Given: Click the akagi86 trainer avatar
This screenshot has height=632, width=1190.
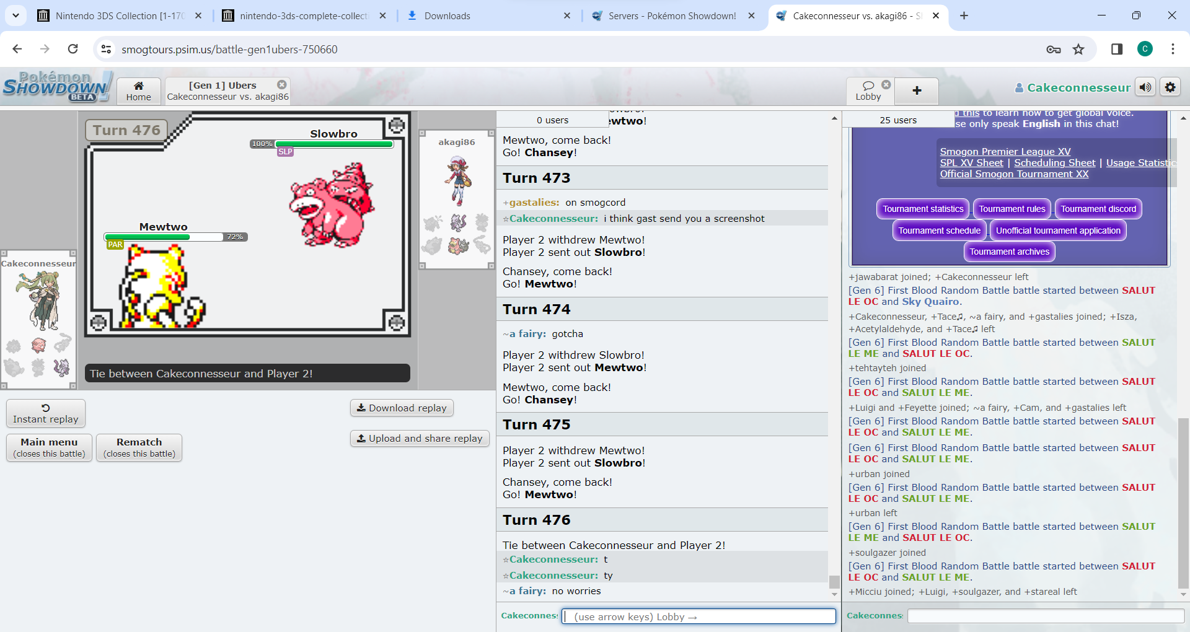Looking at the screenshot, I should (x=458, y=181).
